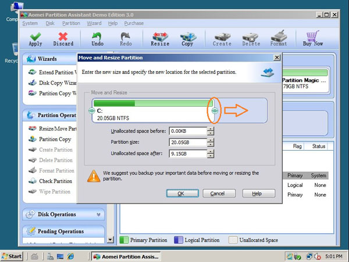Click the Undo arrow toolbar icon
Image resolution: width=349 pixels, height=262 pixels.
pos(97,37)
